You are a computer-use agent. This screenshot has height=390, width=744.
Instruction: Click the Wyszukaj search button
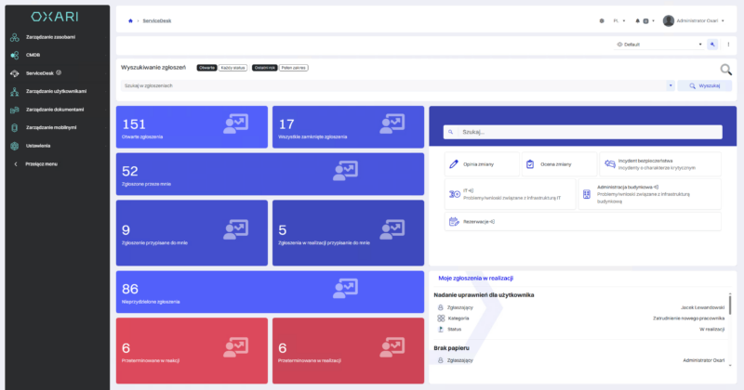pos(704,85)
